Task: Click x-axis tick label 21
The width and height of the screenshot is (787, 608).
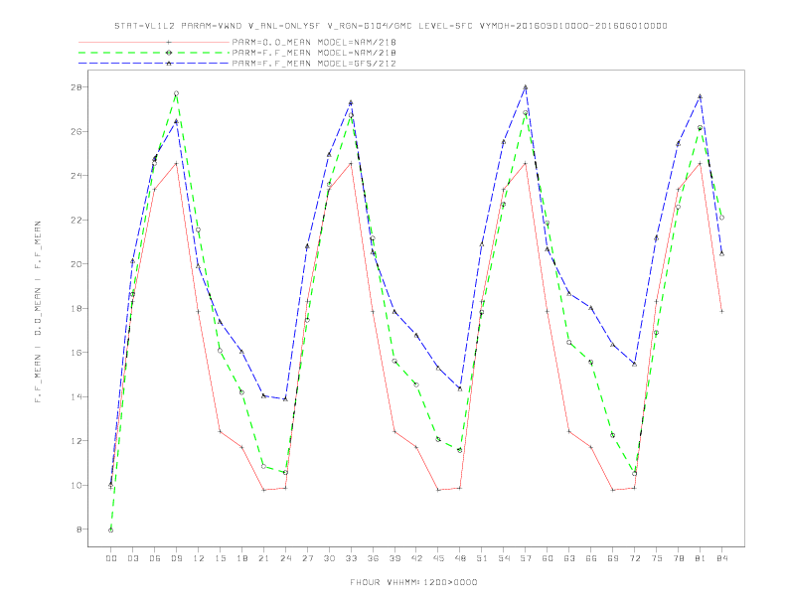Action: [263, 558]
